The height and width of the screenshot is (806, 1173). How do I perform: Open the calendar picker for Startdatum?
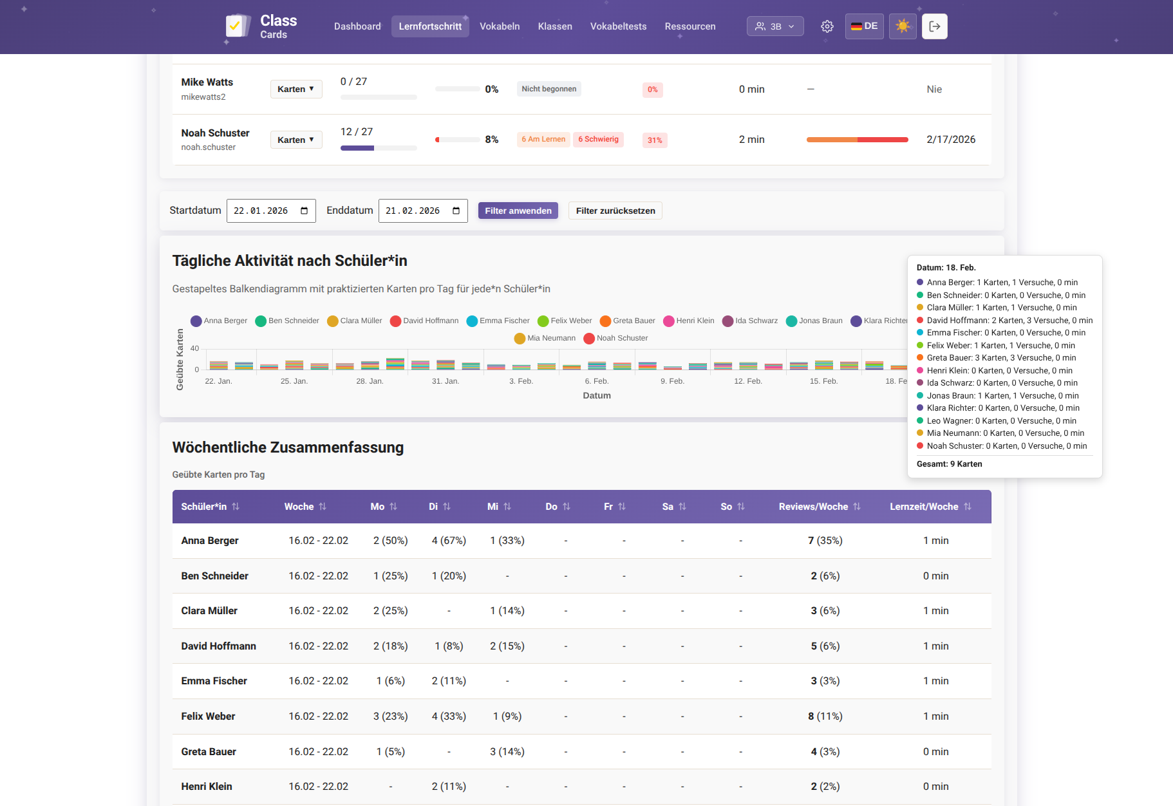tap(305, 211)
